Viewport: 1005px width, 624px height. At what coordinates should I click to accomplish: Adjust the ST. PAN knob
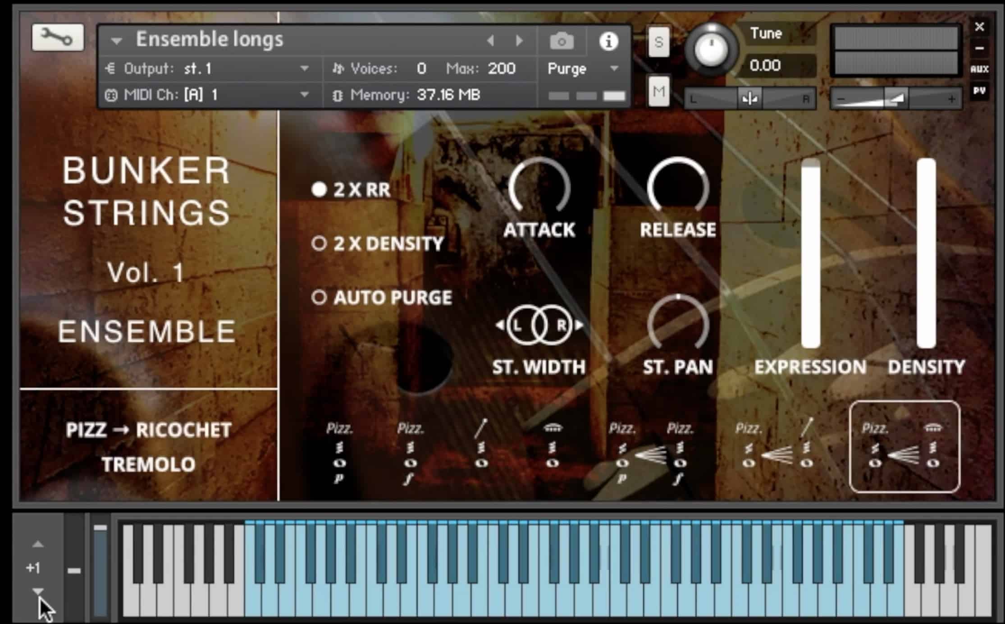[678, 323]
